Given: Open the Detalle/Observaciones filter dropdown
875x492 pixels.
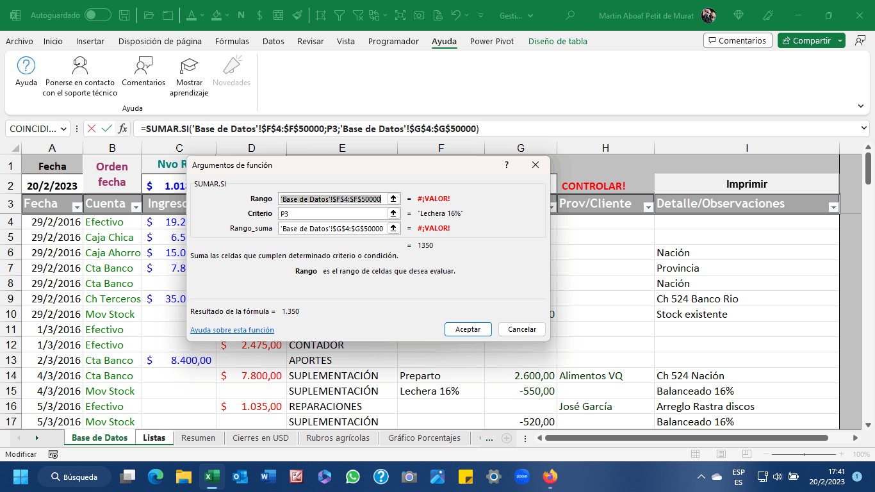Looking at the screenshot, I should tap(833, 207).
